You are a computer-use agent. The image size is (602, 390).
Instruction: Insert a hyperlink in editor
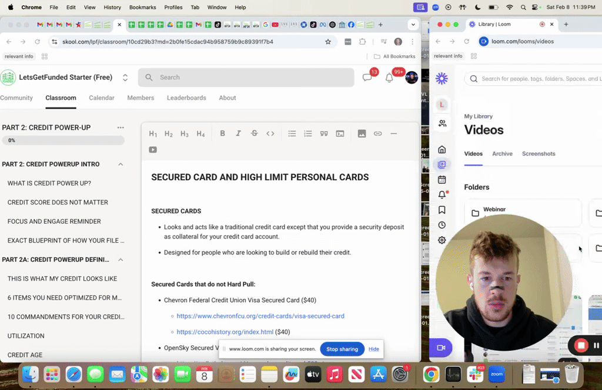point(378,133)
